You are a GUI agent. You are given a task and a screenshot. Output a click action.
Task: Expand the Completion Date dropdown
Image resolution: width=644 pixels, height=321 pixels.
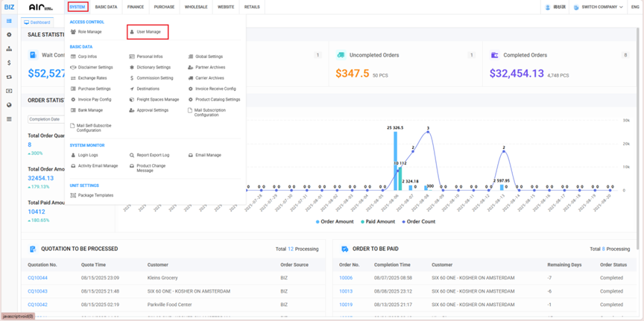[x=46, y=119]
